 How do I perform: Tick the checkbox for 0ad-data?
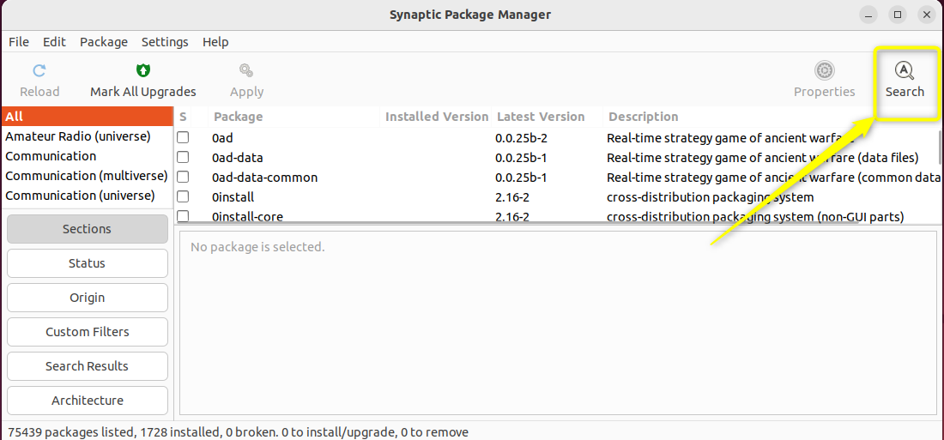[183, 157]
